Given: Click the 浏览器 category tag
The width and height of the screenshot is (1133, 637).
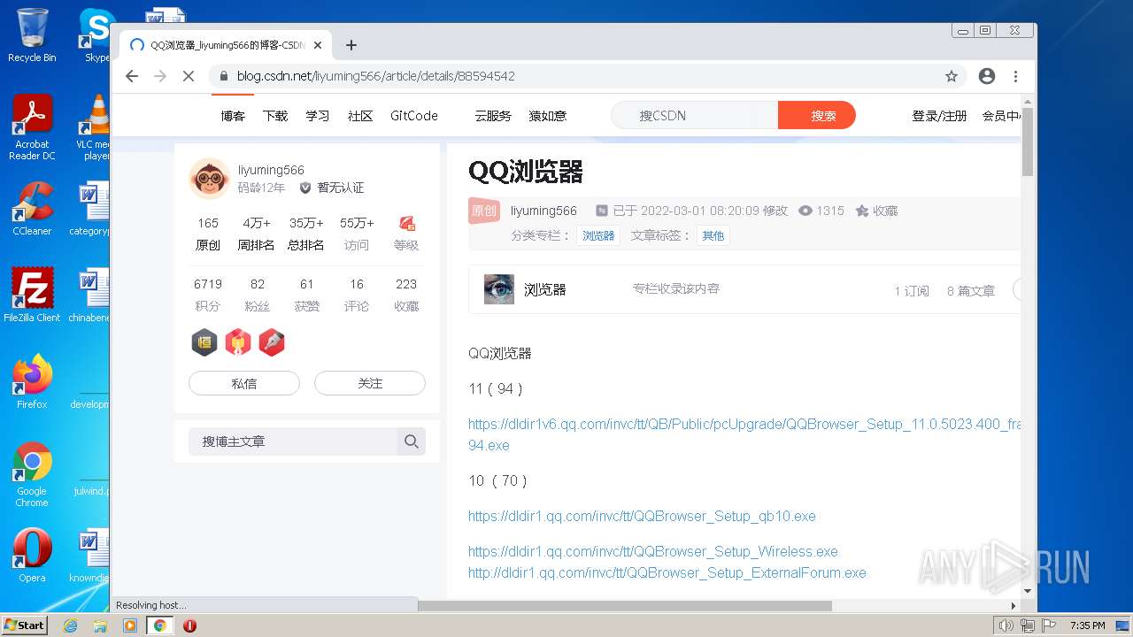Looking at the screenshot, I should point(598,235).
